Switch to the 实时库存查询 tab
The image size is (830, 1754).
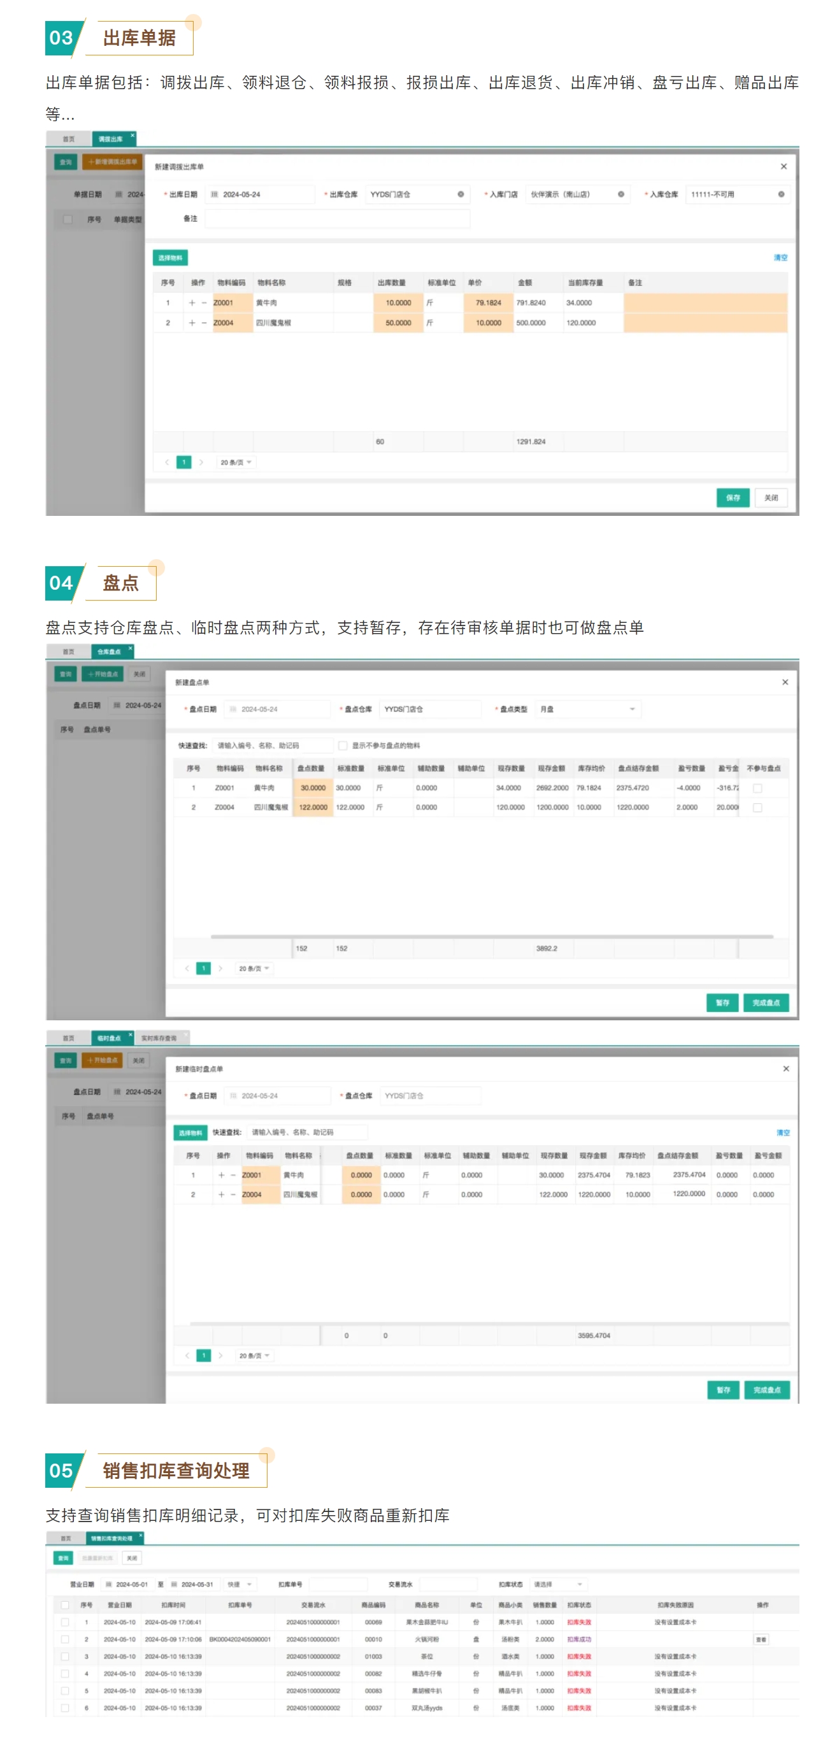tap(159, 1038)
